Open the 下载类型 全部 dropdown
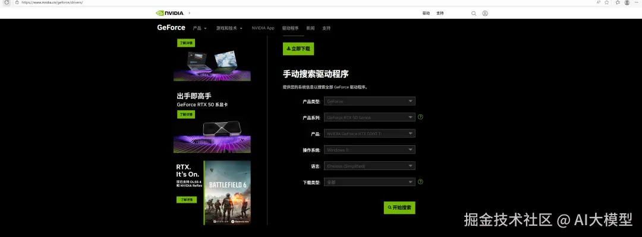The height and width of the screenshot is (237, 642). (x=369, y=182)
